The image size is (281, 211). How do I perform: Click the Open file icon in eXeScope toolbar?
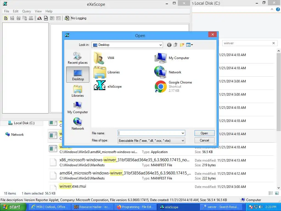point(6,18)
